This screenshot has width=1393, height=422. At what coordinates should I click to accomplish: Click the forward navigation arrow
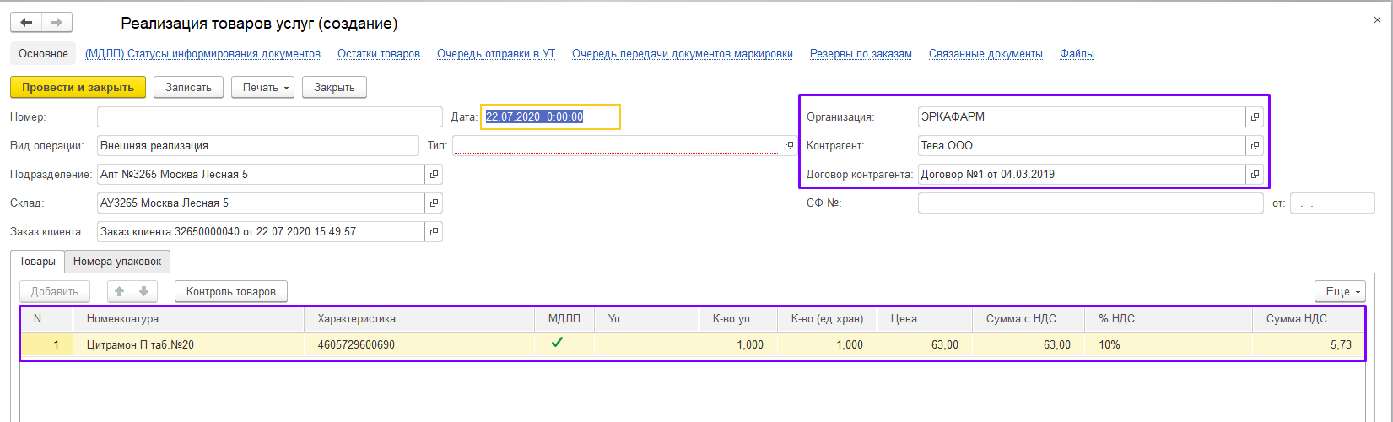[x=57, y=23]
